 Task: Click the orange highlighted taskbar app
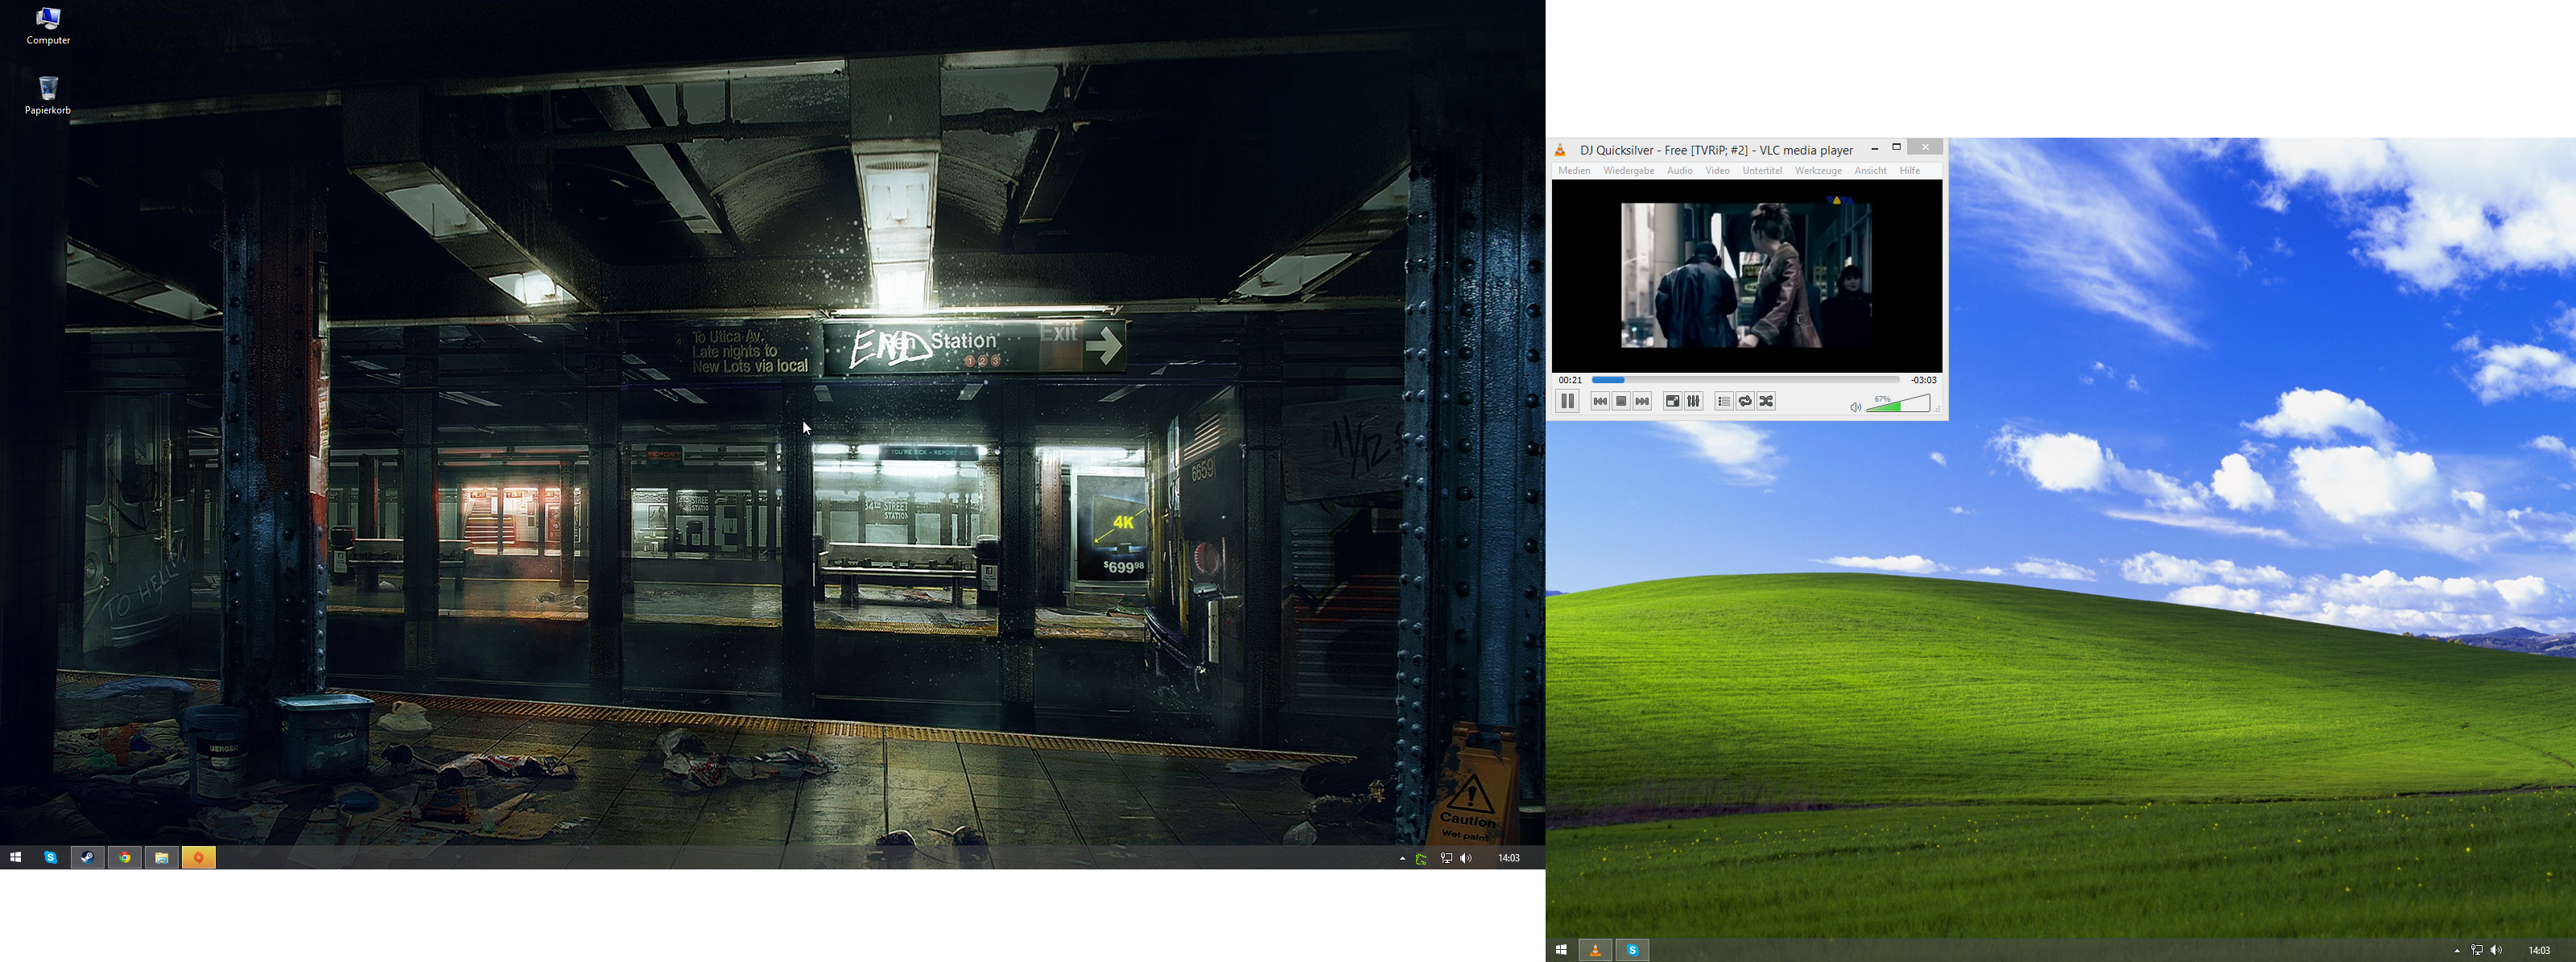point(198,858)
